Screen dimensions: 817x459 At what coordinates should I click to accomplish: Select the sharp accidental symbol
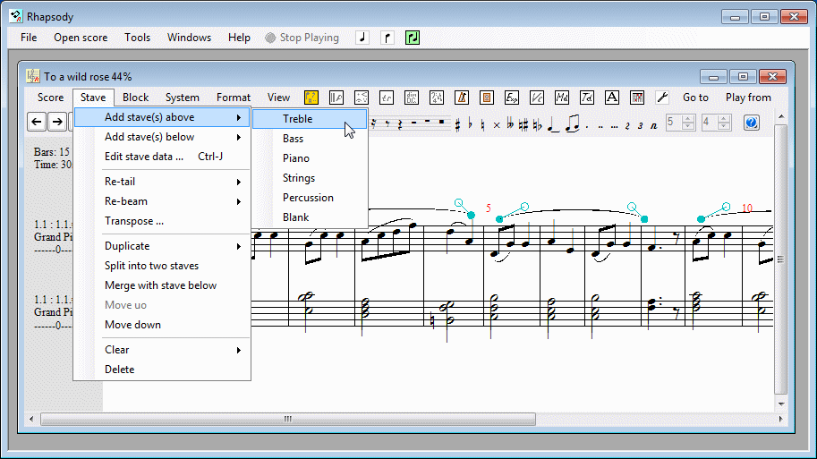click(457, 123)
